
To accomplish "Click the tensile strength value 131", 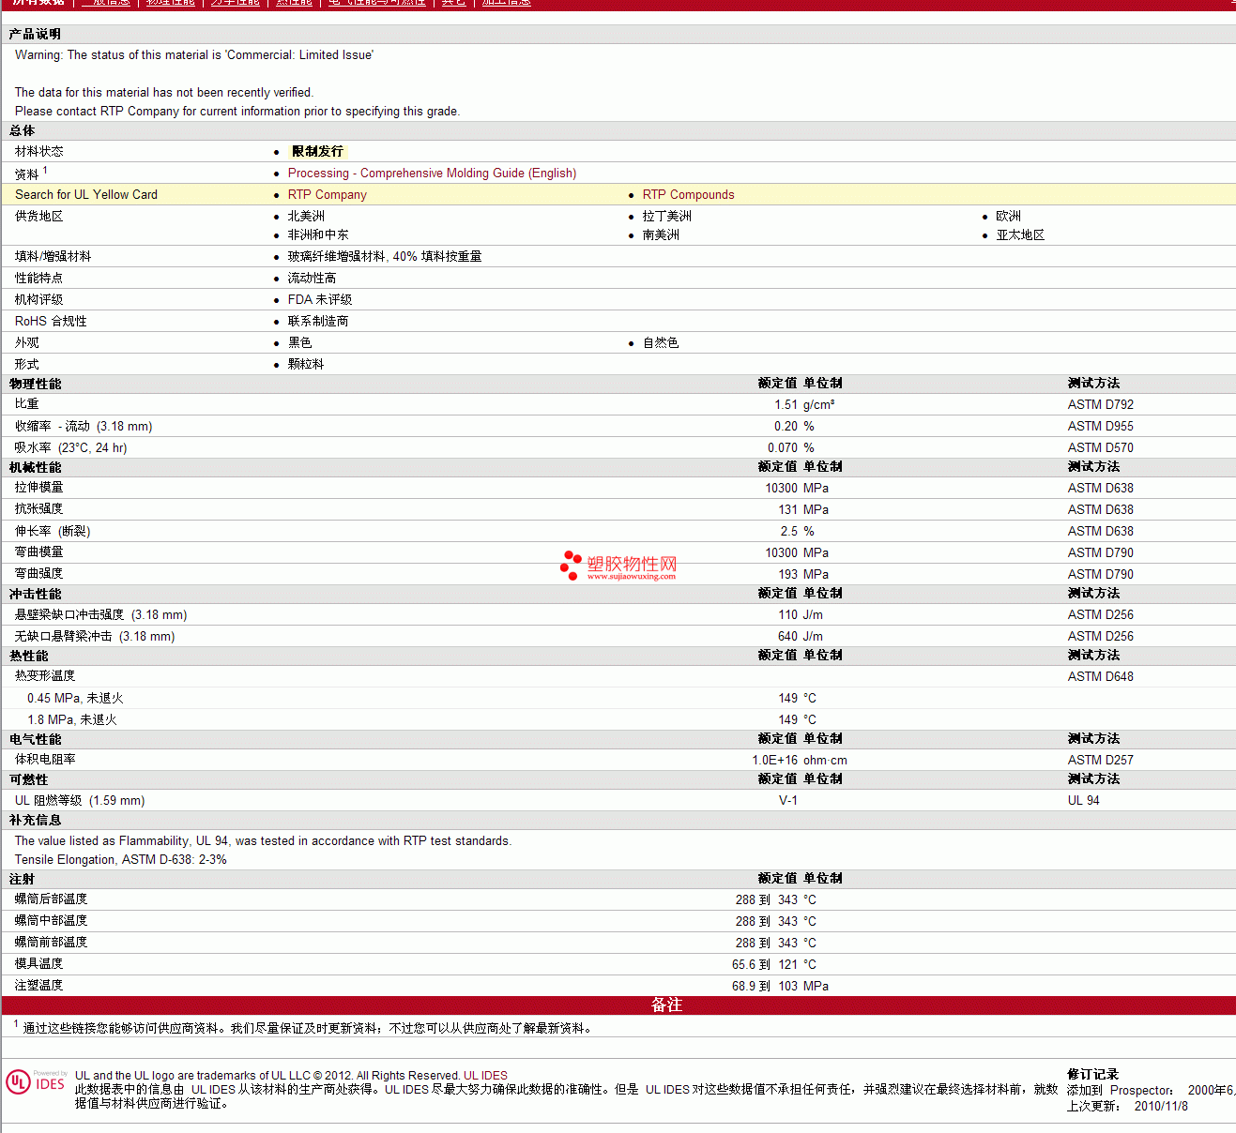I will point(787,509).
